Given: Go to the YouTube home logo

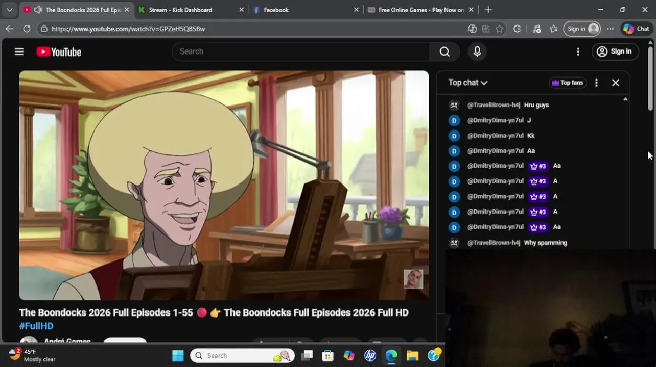Looking at the screenshot, I should click(x=59, y=51).
